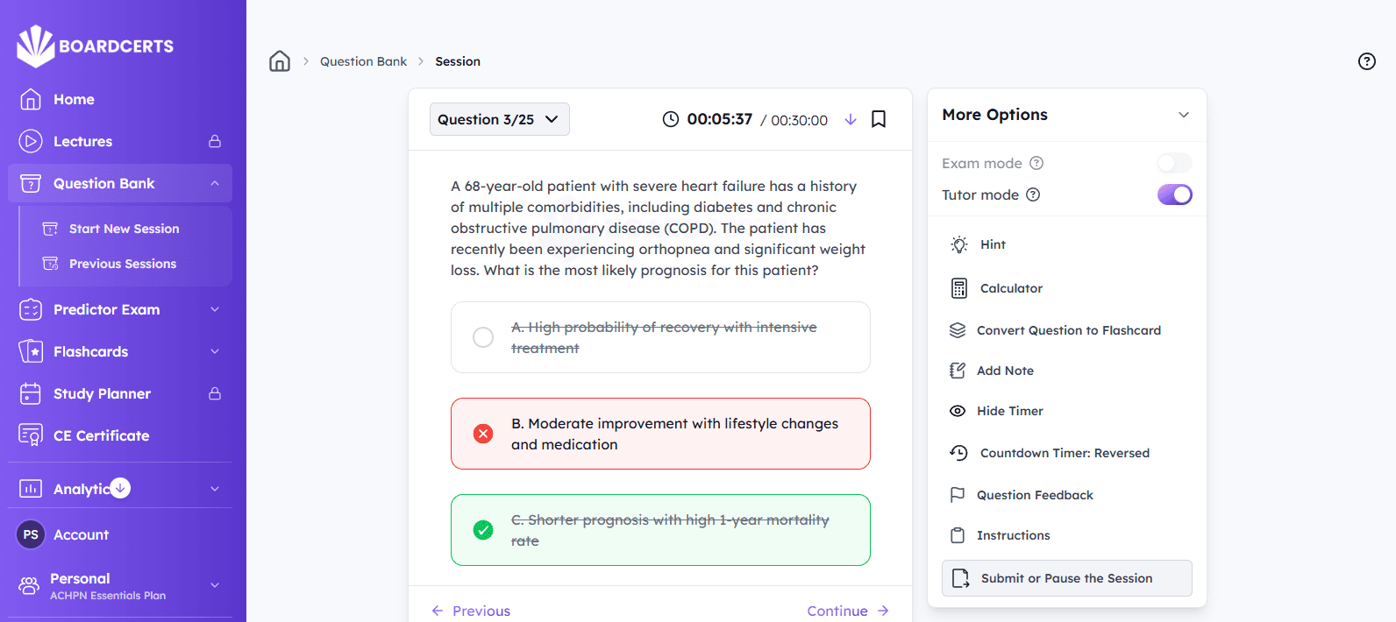This screenshot has height=622, width=1396.
Task: Click the total time 00:30:00
Action: pos(799,120)
